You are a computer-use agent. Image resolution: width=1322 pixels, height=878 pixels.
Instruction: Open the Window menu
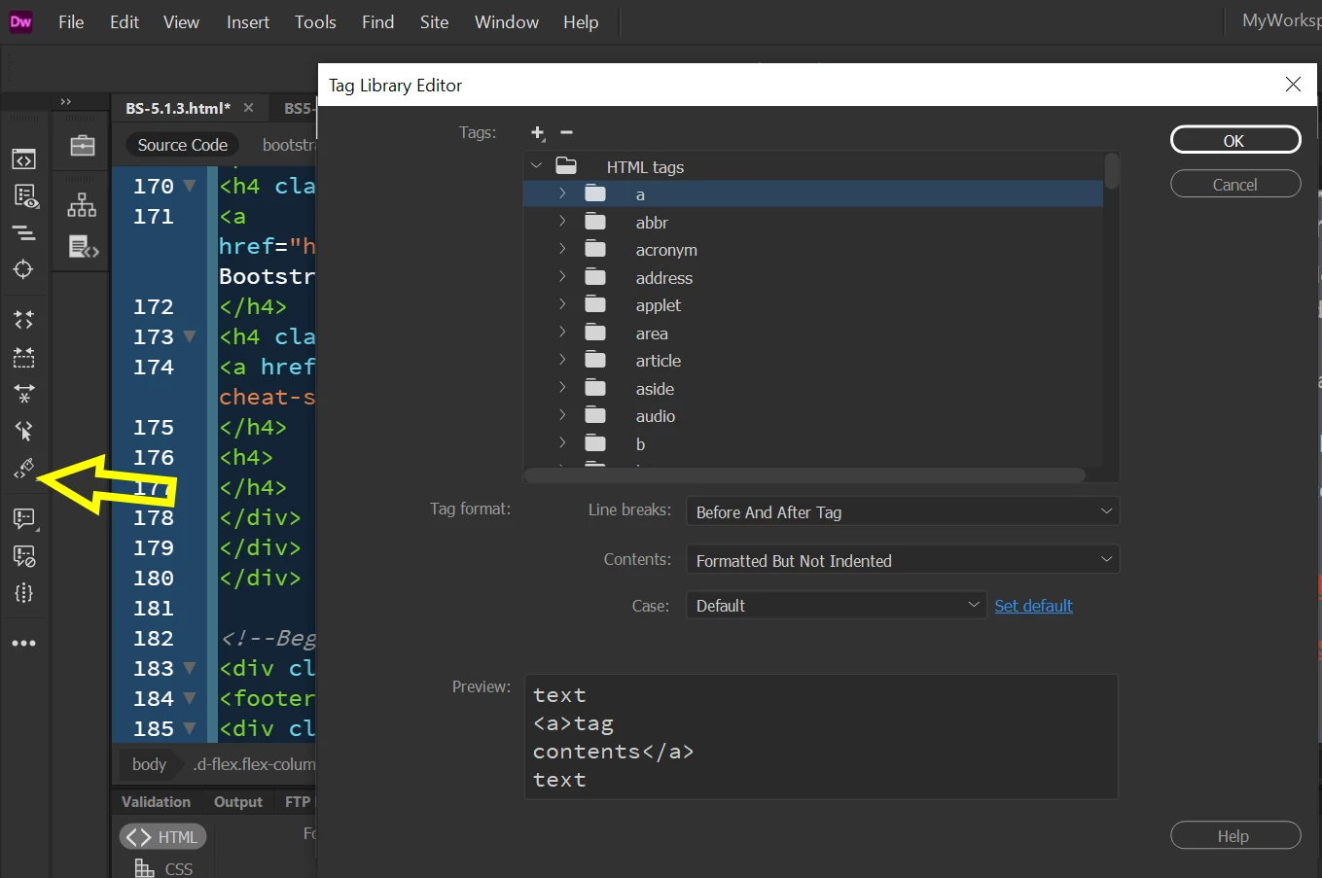(x=506, y=21)
